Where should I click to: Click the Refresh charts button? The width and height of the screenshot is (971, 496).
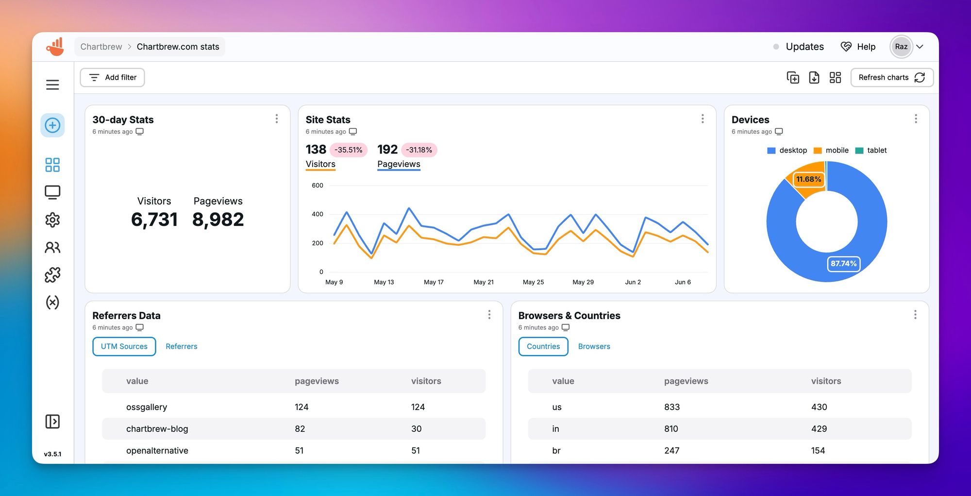point(891,77)
